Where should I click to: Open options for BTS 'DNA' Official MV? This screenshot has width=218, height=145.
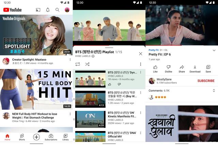pos(141,133)
